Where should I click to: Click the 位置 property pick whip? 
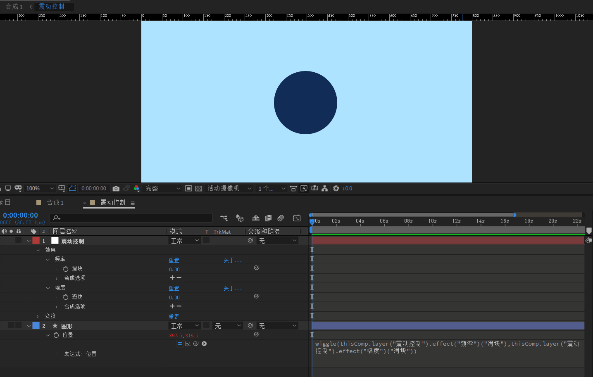point(257,334)
